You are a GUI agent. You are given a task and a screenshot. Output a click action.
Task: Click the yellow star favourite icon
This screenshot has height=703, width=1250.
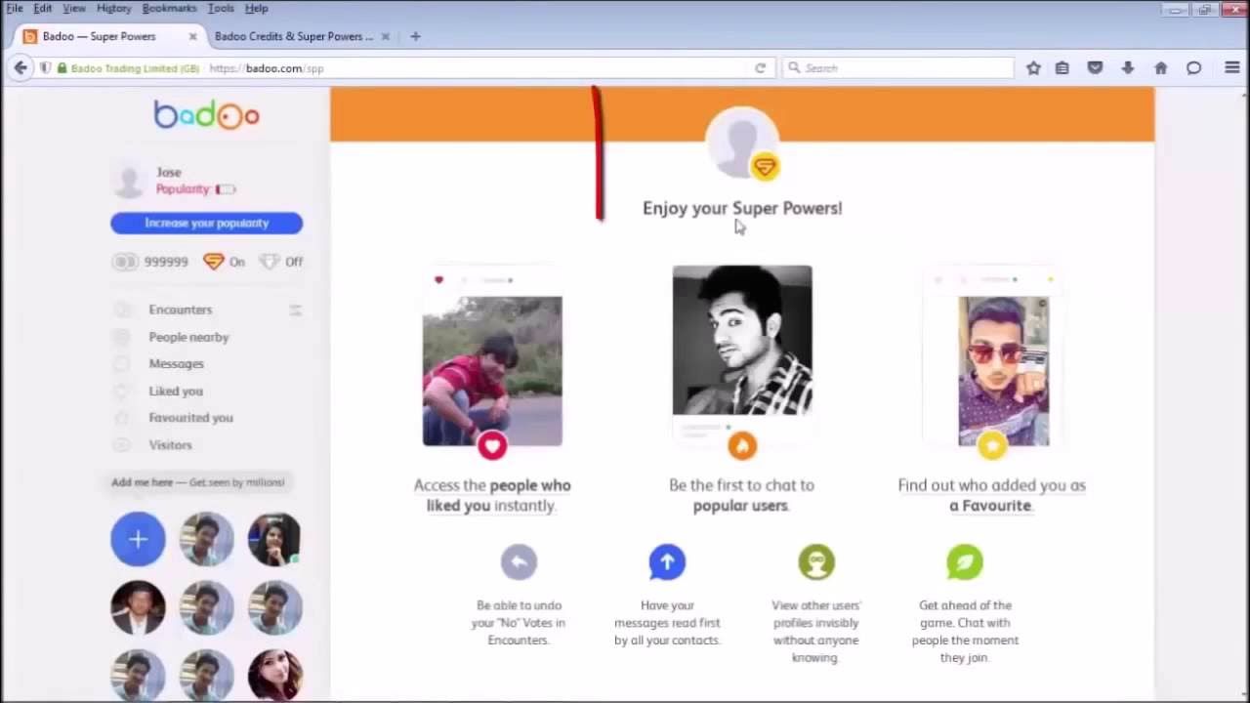point(992,446)
